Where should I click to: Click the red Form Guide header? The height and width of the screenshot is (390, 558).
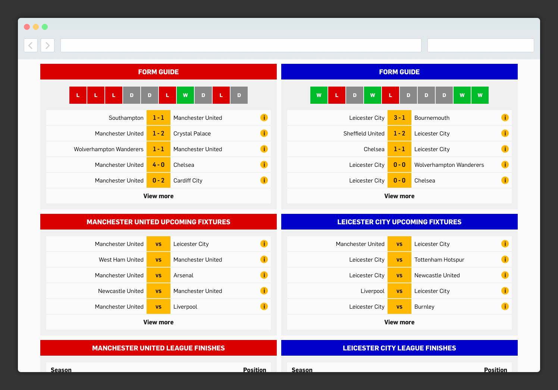pyautogui.click(x=159, y=72)
